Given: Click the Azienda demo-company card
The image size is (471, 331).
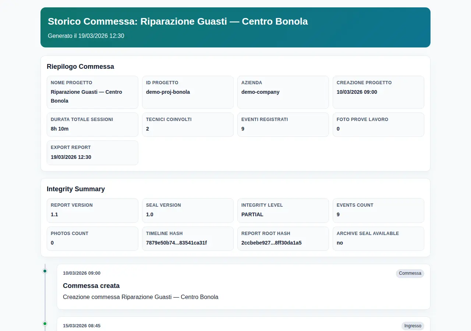Looking at the screenshot, I should (x=283, y=92).
